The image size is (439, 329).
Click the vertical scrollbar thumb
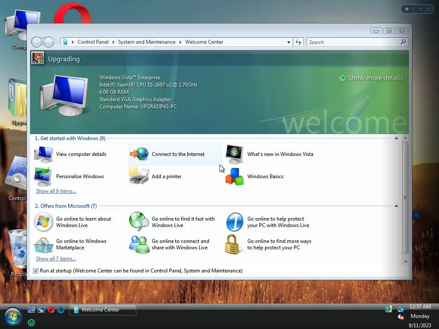tap(406, 197)
